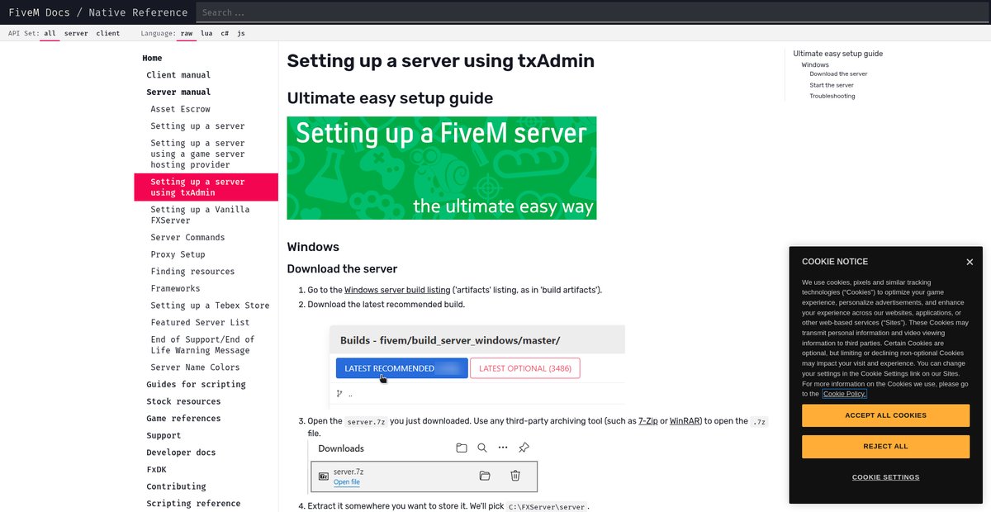The width and height of the screenshot is (991, 512).
Task: Click ACCEPT ALL COOKIES button
Action: coord(885,415)
